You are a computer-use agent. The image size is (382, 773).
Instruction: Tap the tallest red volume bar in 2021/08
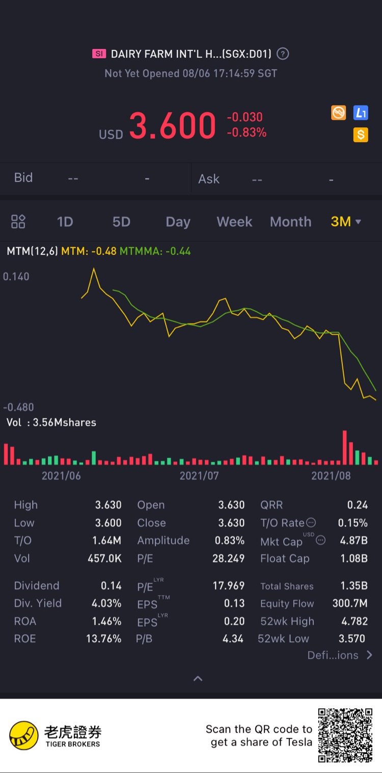pyautogui.click(x=345, y=447)
